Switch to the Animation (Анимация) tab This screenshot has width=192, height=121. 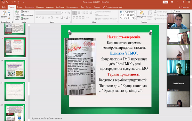pos(50,7)
